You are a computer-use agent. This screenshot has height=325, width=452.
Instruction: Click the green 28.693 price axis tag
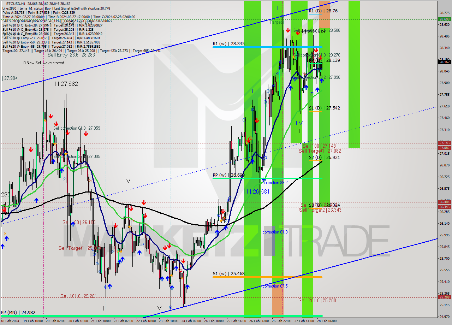444,19
